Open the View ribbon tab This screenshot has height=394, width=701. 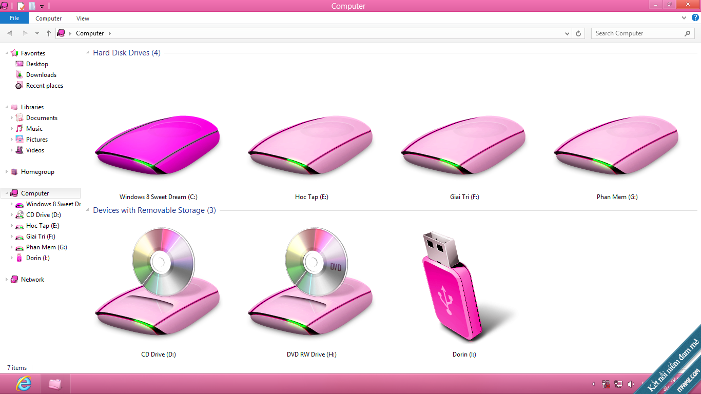[83, 18]
